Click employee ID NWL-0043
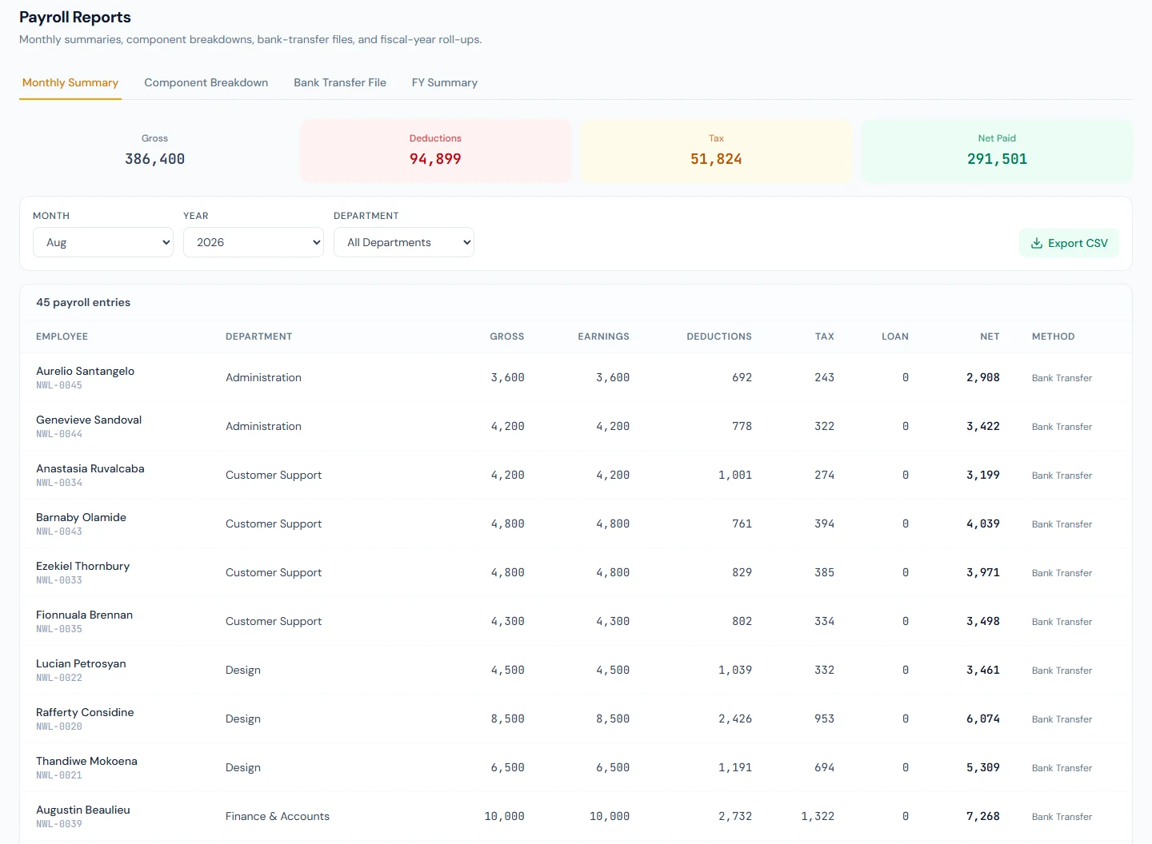 [59, 531]
